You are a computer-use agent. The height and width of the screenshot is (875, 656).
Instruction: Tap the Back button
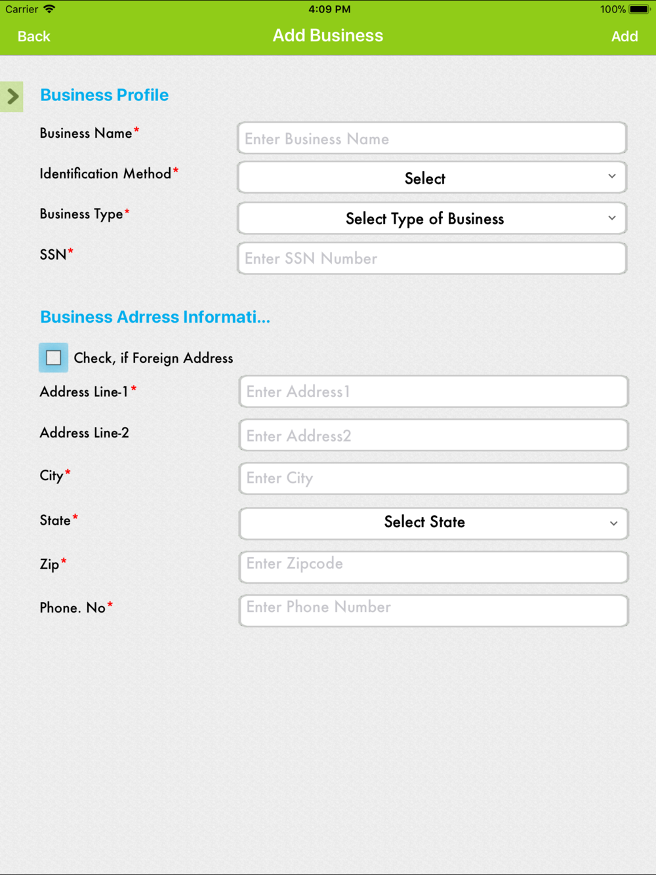pyautogui.click(x=34, y=37)
